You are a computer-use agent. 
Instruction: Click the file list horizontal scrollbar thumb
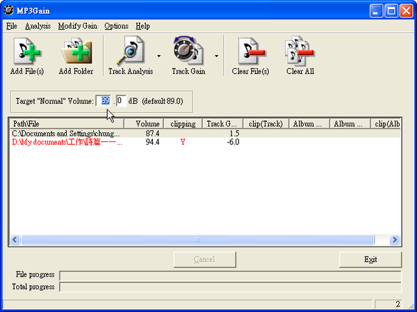pos(197,240)
